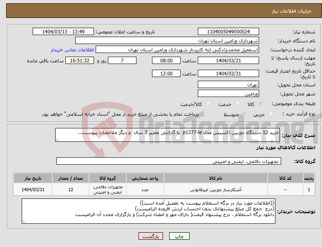This screenshot has width=322, height=247.
Task: Click the شرح کلی نیاز label
Action: (298, 135)
